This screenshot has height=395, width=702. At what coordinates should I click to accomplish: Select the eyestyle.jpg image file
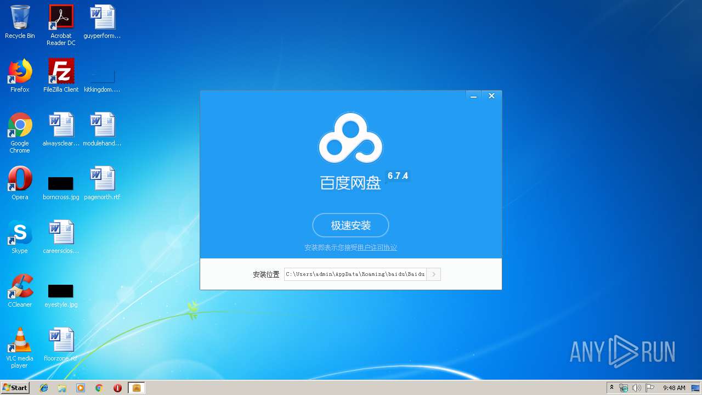click(x=61, y=295)
